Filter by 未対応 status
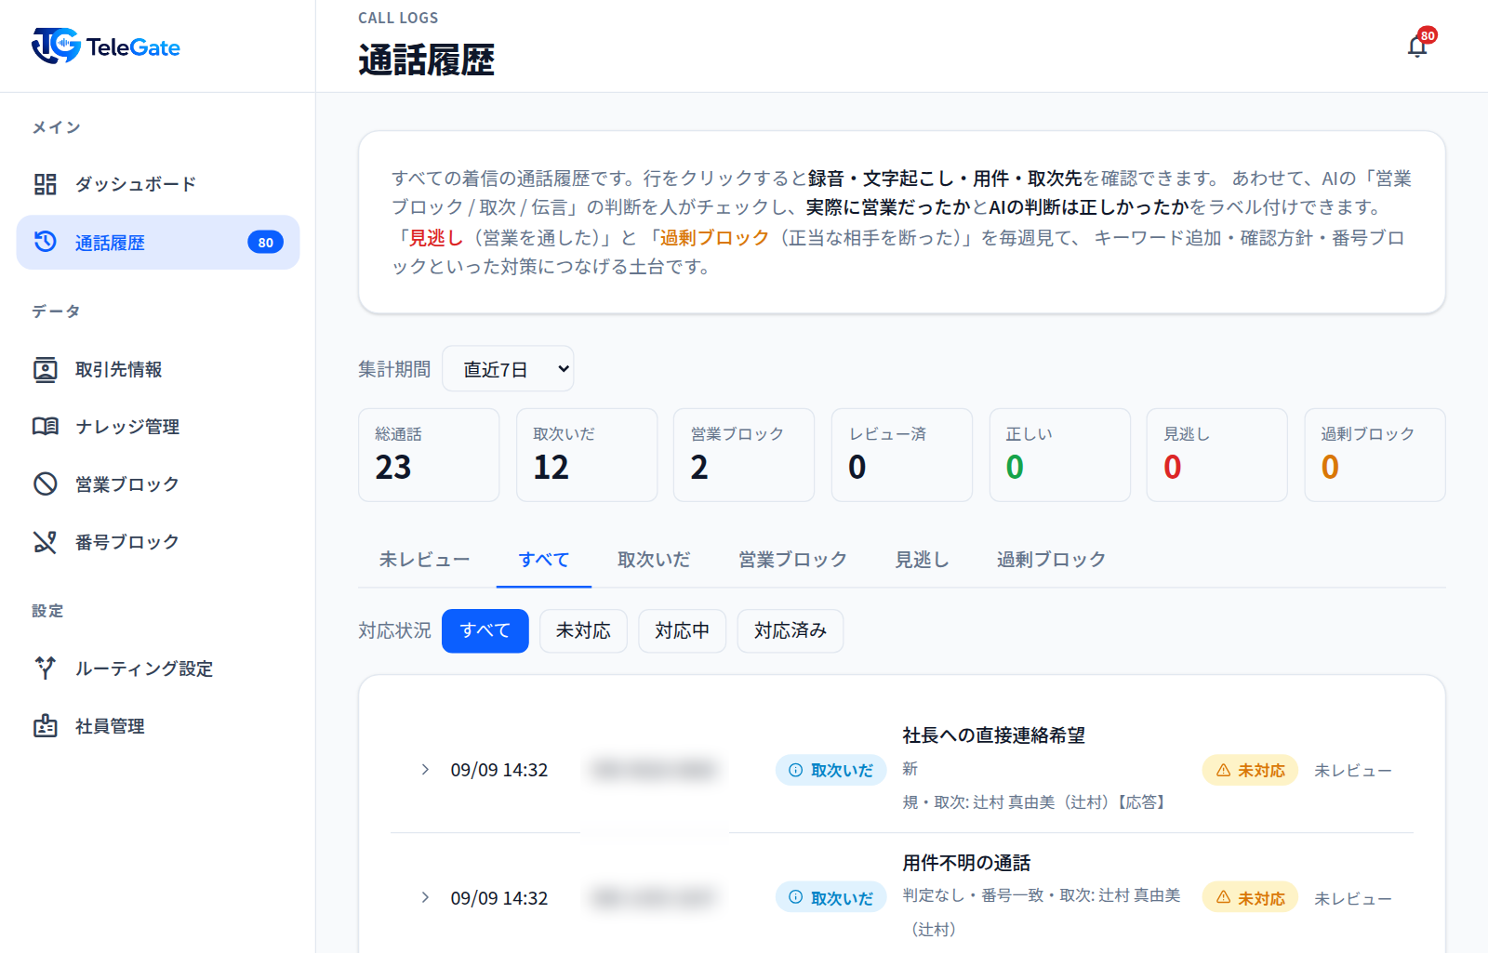The height and width of the screenshot is (953, 1488). (583, 630)
